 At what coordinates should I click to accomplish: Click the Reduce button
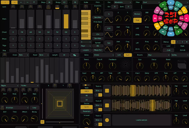click(137, 14)
